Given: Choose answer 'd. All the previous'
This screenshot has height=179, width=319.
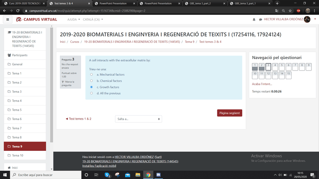Looking at the screenshot, I should tap(91, 93).
